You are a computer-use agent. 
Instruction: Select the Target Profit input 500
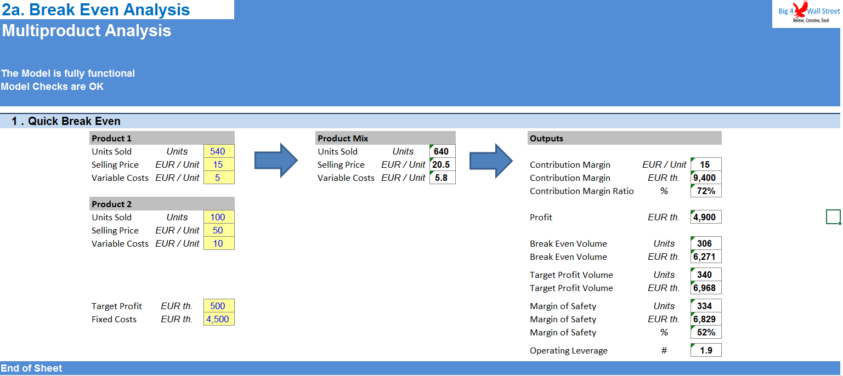click(x=219, y=306)
